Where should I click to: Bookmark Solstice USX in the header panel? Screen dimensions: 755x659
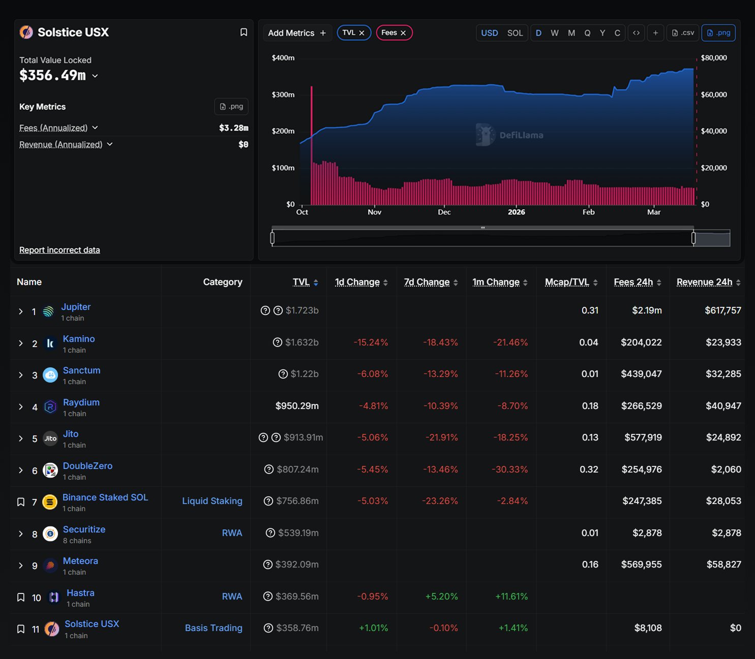pyautogui.click(x=244, y=33)
